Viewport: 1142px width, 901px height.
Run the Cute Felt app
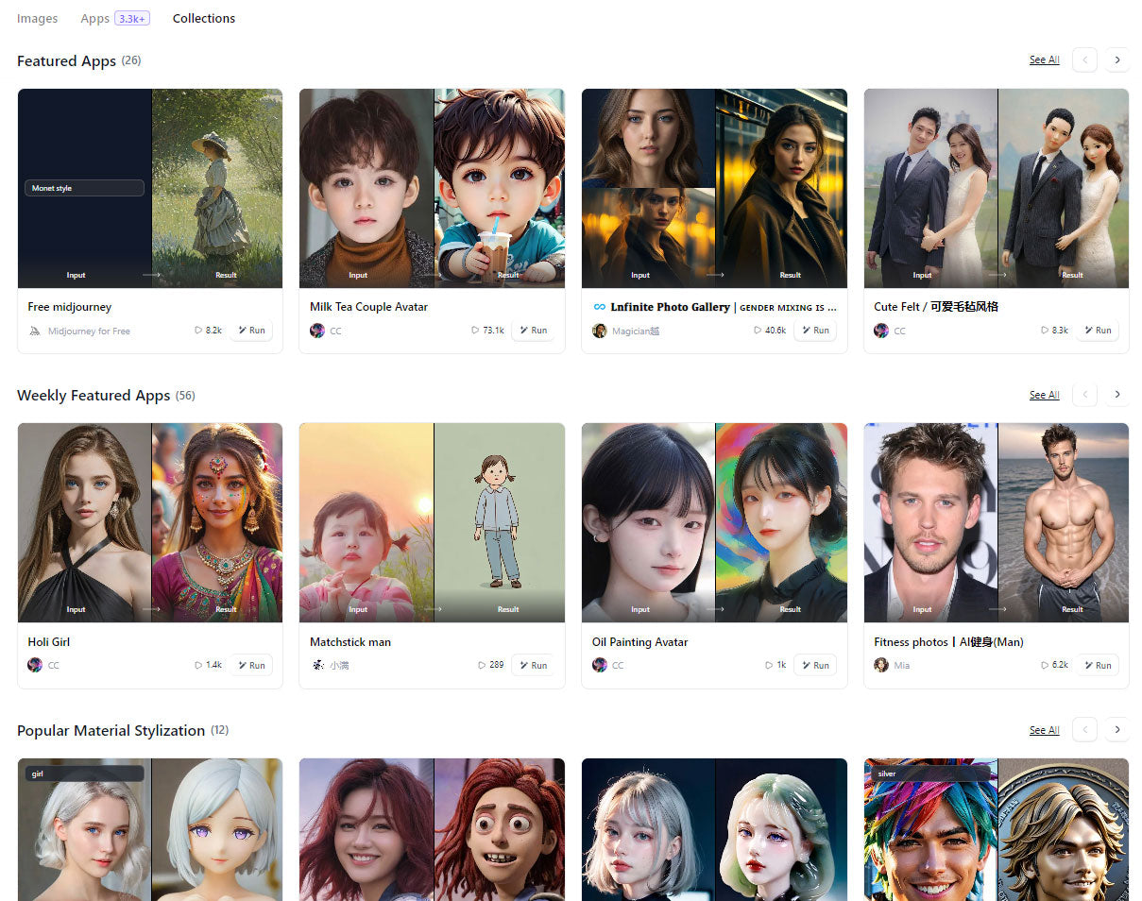pos(1098,331)
